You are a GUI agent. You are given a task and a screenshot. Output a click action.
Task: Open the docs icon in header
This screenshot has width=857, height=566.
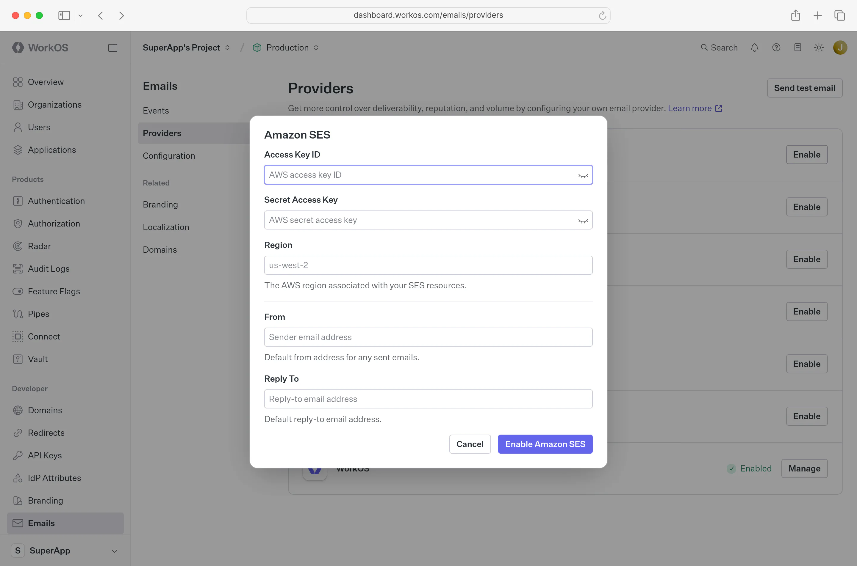coord(798,48)
